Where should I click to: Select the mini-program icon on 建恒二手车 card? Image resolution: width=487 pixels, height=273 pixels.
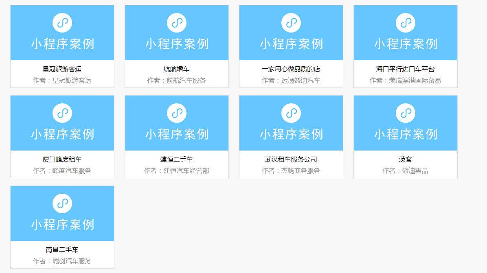point(177,113)
